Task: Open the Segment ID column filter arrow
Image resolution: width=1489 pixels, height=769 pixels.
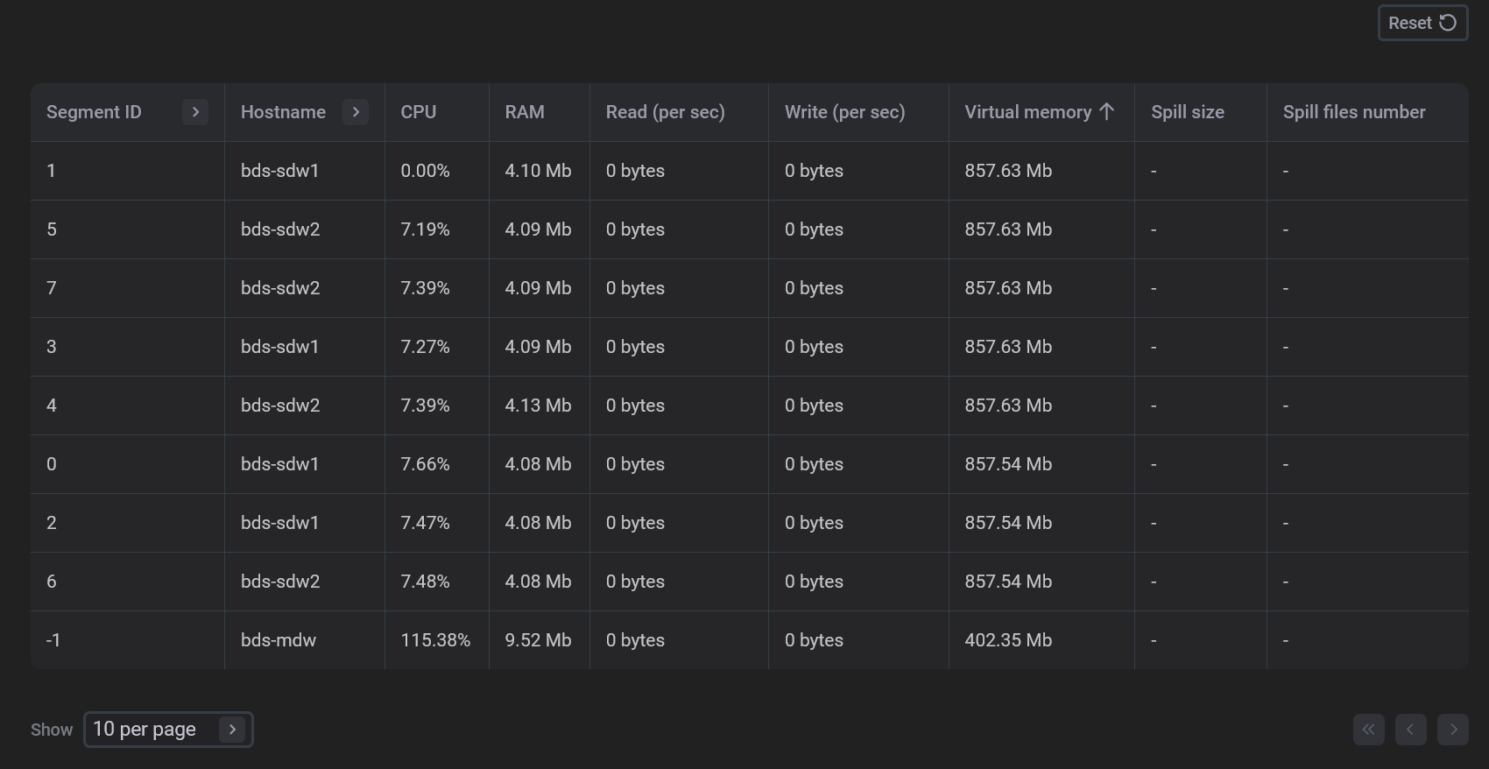Action: [195, 112]
